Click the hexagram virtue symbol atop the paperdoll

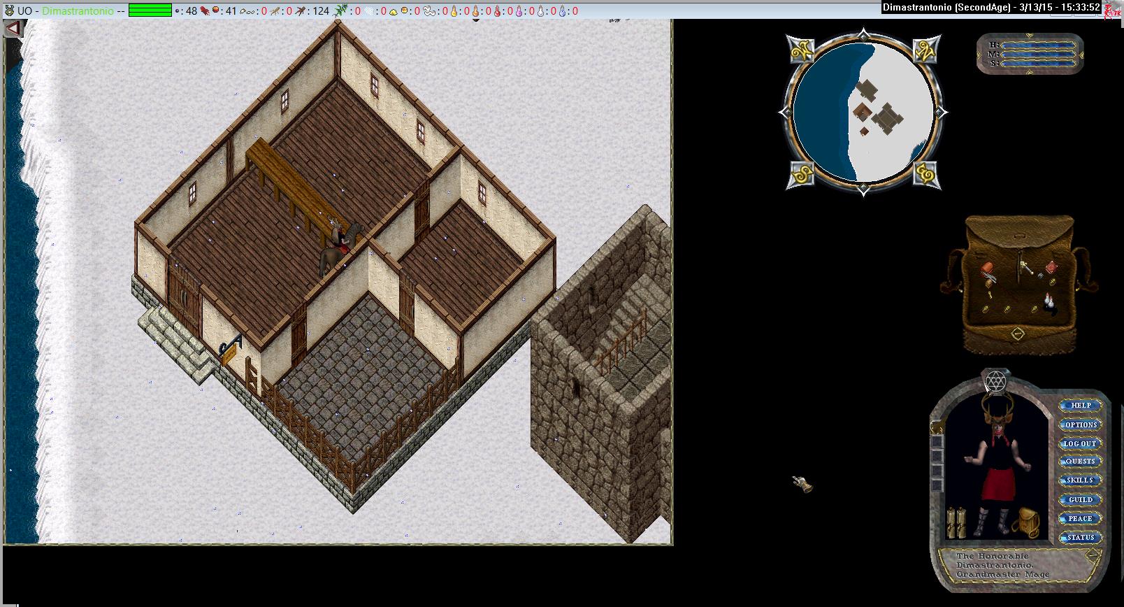coord(994,381)
